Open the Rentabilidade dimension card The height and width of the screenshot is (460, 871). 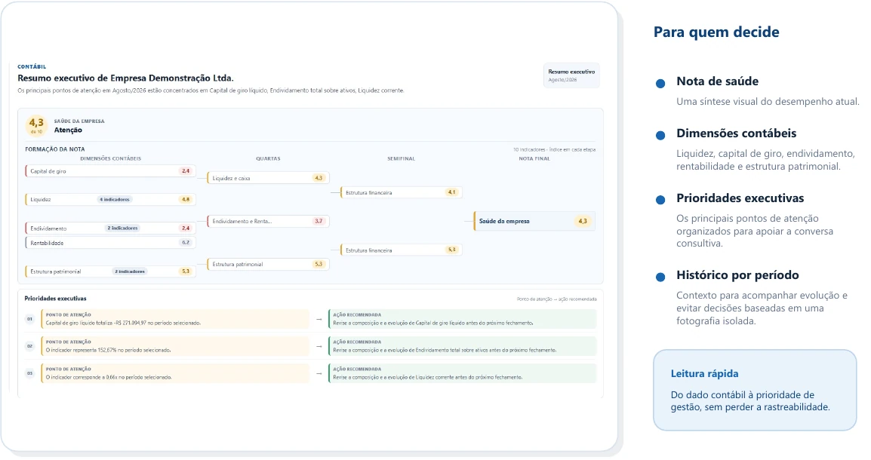pyautogui.click(x=110, y=243)
